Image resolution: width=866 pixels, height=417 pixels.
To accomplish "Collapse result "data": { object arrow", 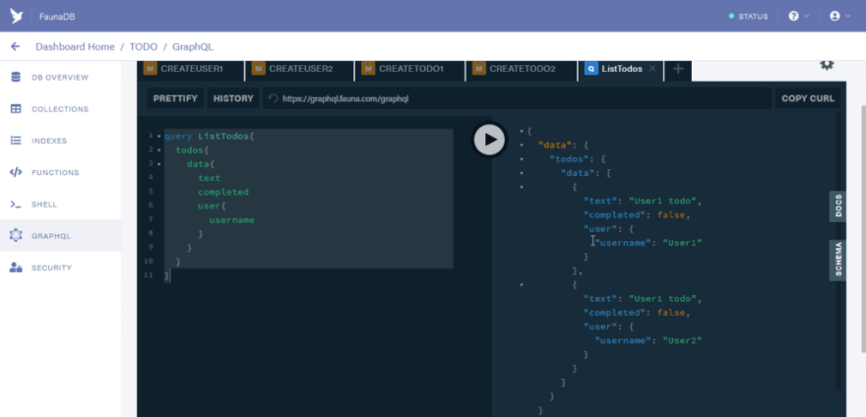I will pyautogui.click(x=522, y=146).
